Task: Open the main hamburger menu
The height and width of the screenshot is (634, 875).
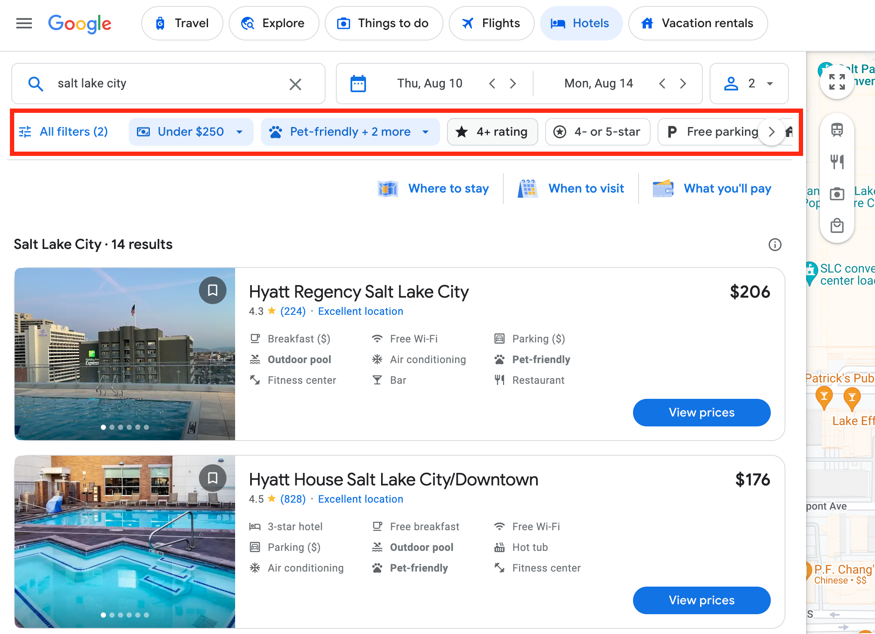Action: (x=24, y=23)
